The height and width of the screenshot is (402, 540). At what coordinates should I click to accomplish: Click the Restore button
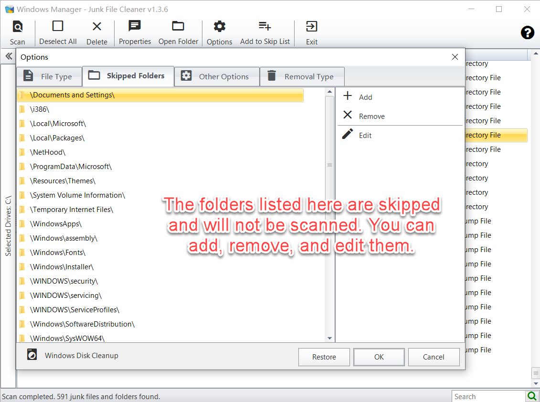pos(324,357)
